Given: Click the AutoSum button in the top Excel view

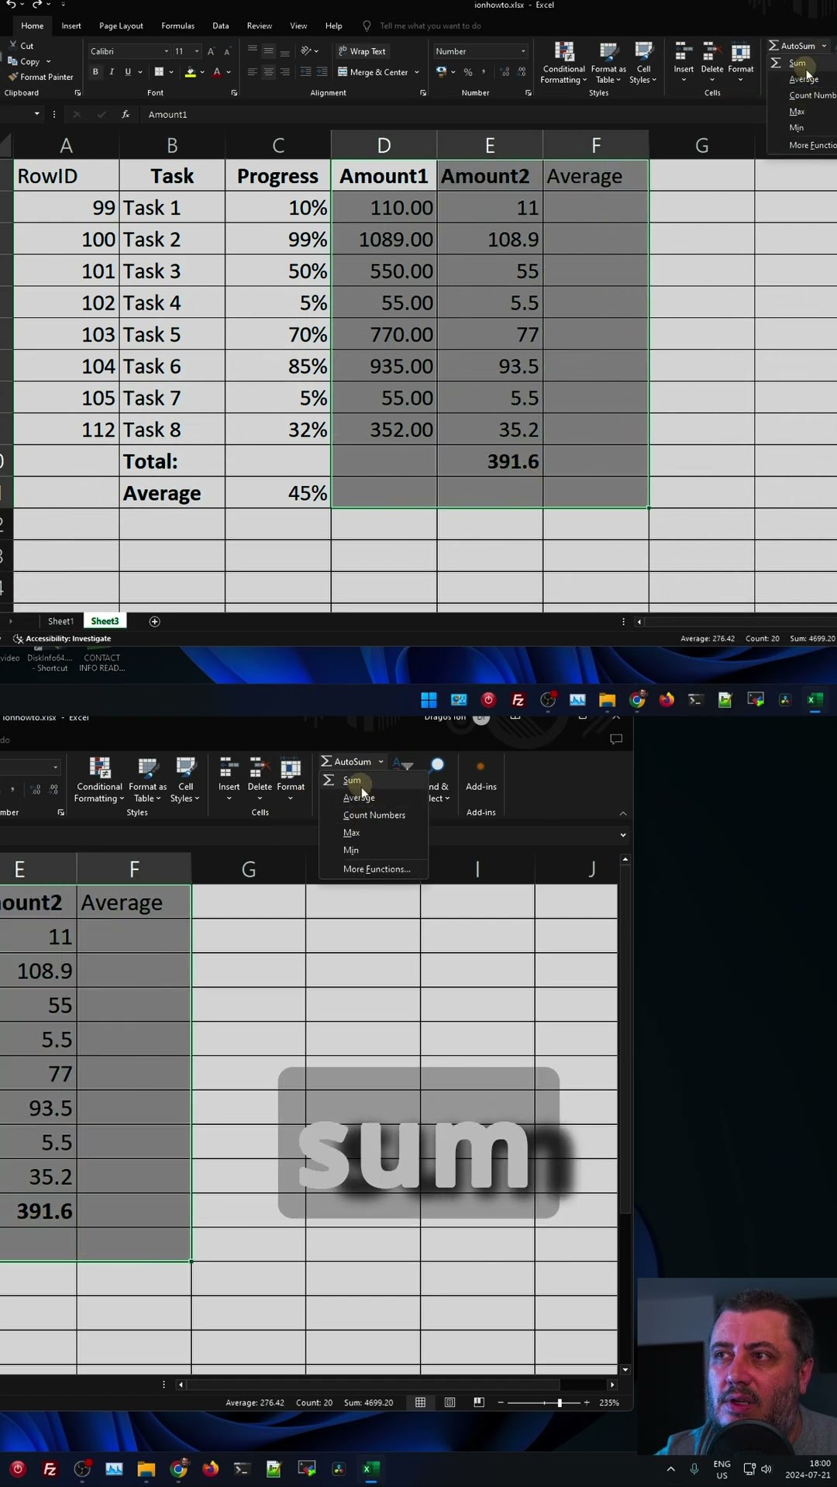Looking at the screenshot, I should 791,46.
